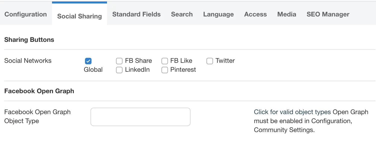Open the Configuration tab
This screenshot has height=144, width=376.
pyautogui.click(x=25, y=14)
